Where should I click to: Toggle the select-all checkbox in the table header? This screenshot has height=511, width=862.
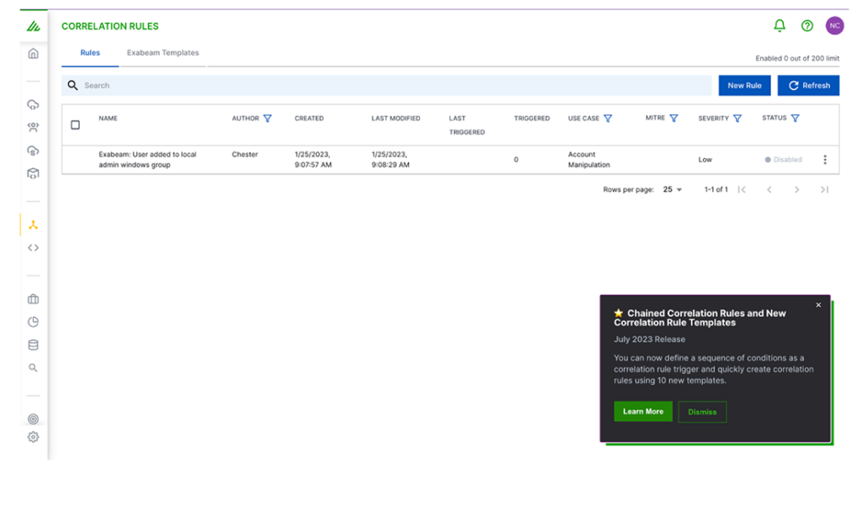coord(75,124)
